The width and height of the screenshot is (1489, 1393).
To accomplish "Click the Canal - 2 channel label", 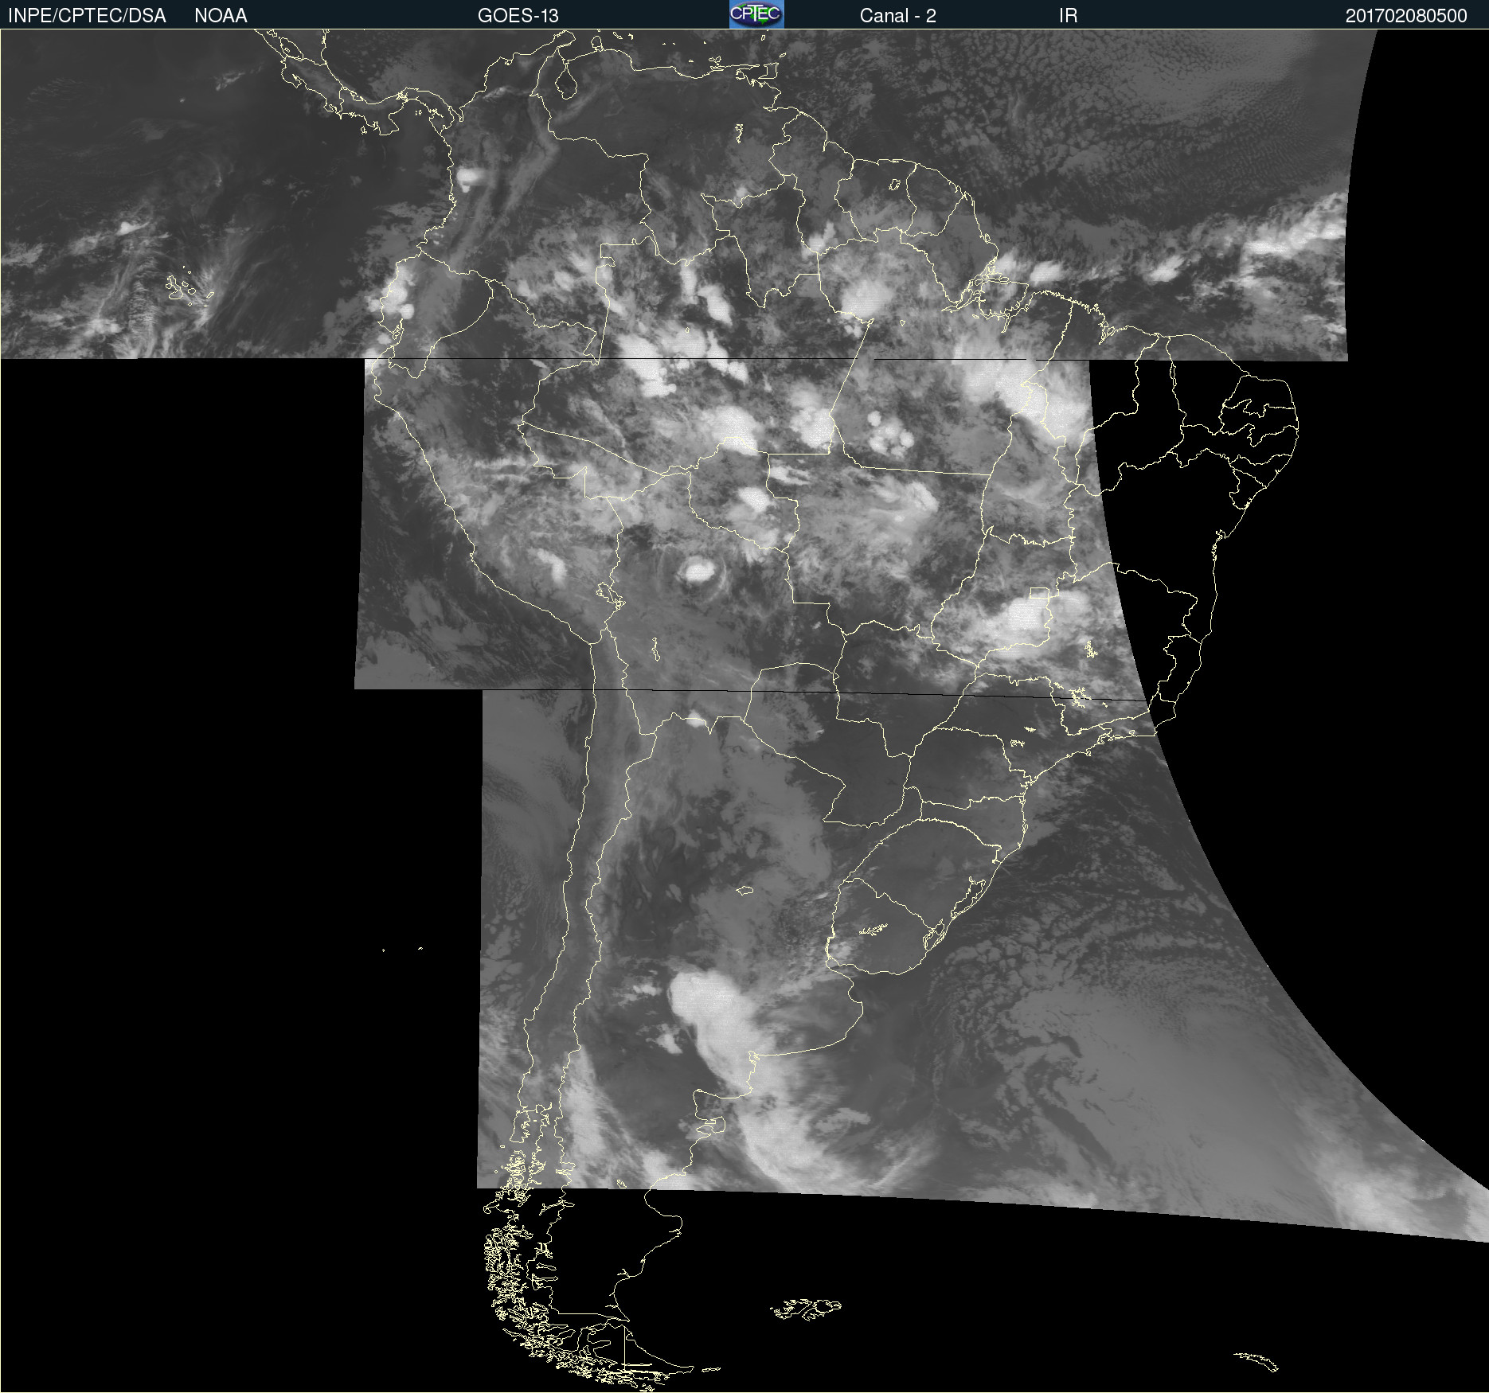I will point(897,16).
